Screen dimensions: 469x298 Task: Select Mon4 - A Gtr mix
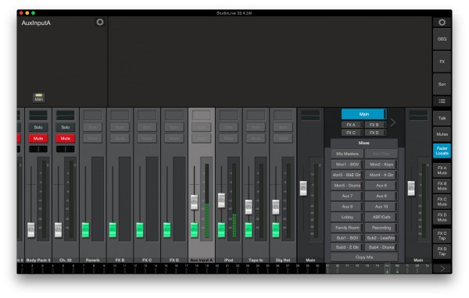(x=381, y=175)
